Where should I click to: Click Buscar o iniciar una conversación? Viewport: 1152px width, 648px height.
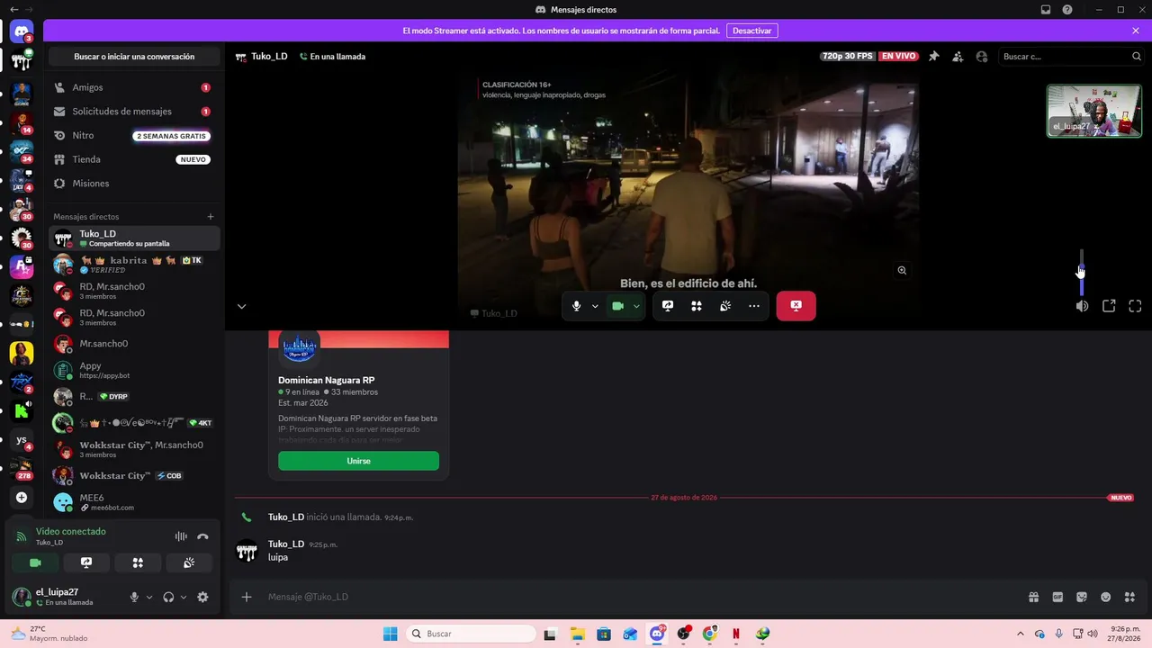pyautogui.click(x=134, y=57)
